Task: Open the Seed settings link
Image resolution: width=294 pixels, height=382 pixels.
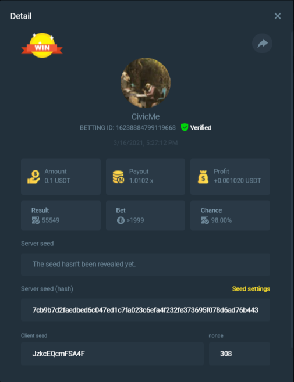Action: coord(251,289)
